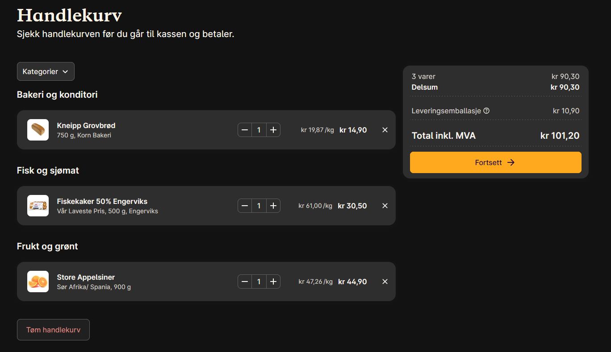Increase quantity of Kneipp Grovbrød
This screenshot has width=611, height=352.
[273, 130]
